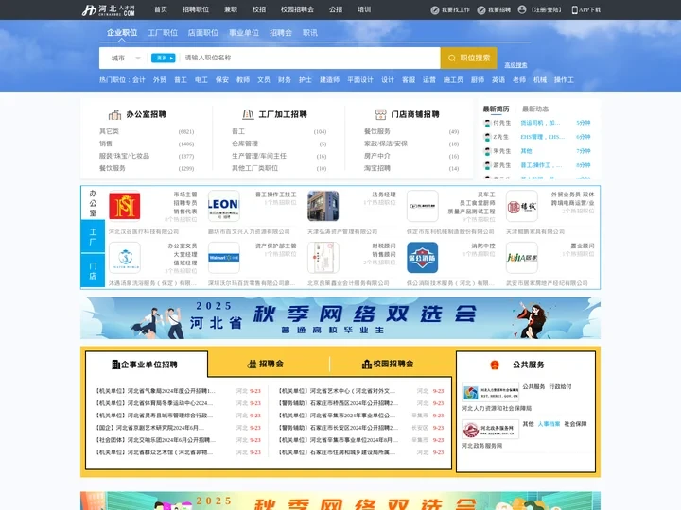The image size is (681, 510).
Task: Open the Walmart company logo
Action: tap(223, 258)
